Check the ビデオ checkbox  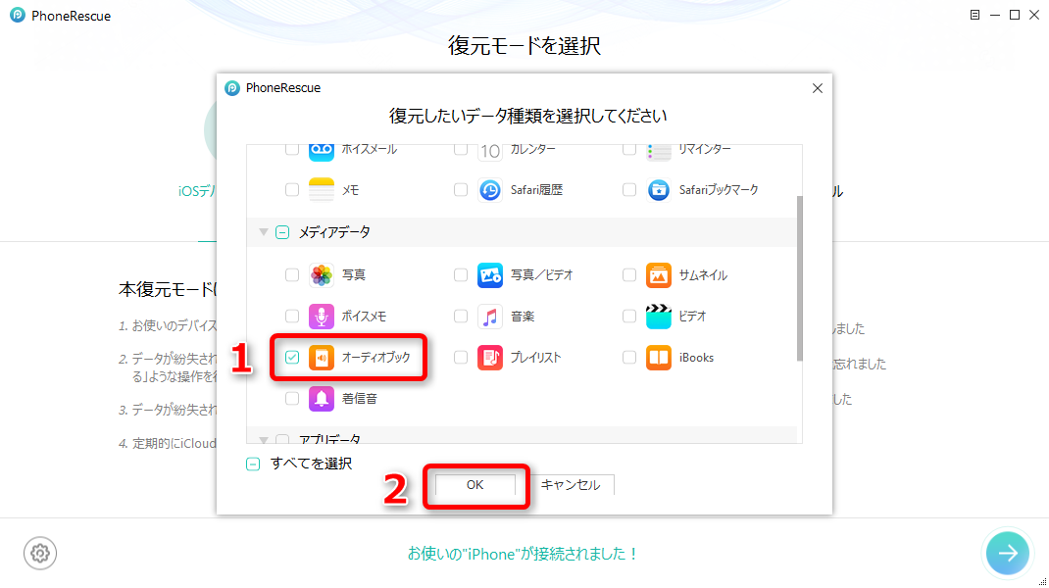[628, 317]
